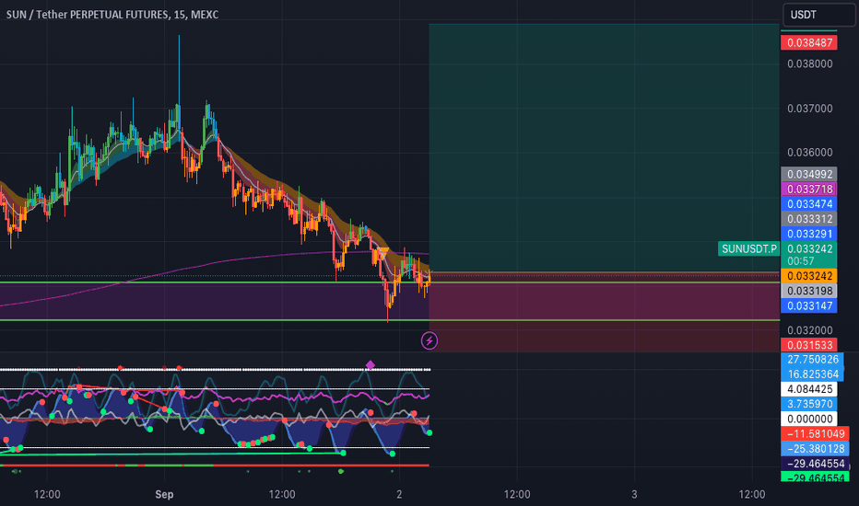Screen dimensions: 859x506
Task: Select the blue 0.033291 price label
Action: pyautogui.click(x=809, y=234)
